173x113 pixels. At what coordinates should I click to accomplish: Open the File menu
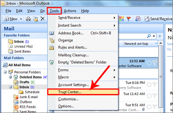8,11
